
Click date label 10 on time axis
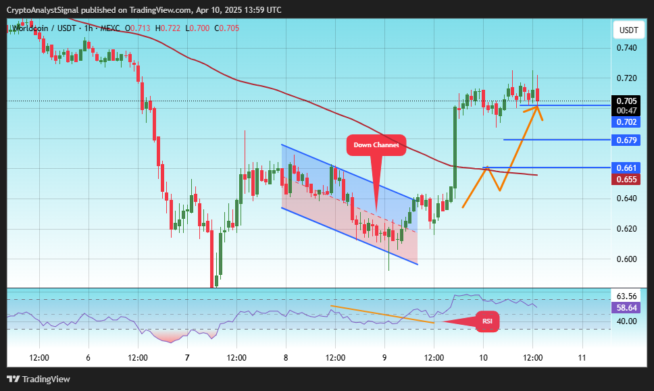pyautogui.click(x=483, y=358)
